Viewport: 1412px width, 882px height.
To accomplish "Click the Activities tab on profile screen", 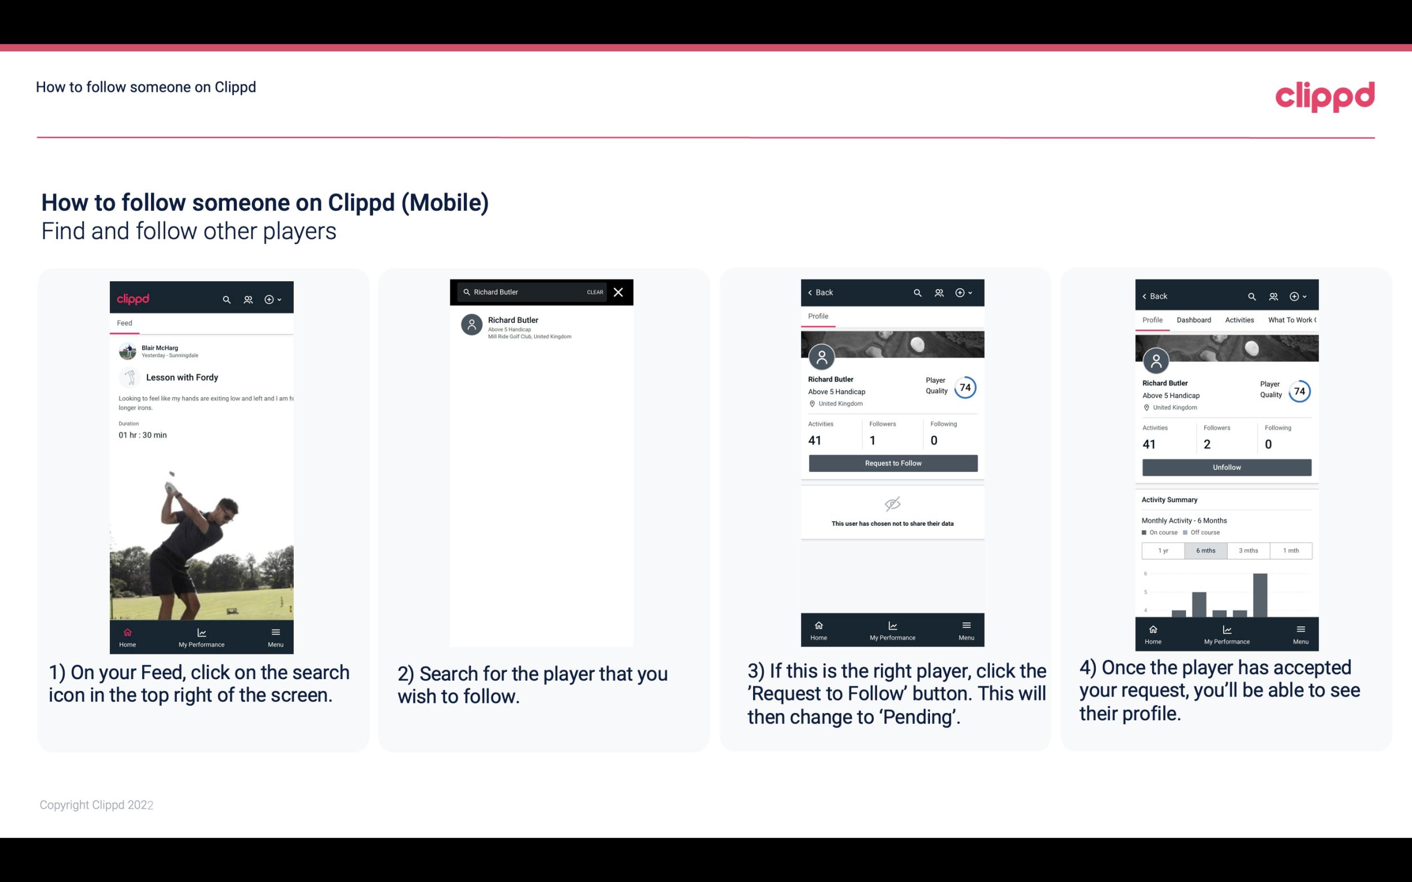I will (x=1238, y=319).
